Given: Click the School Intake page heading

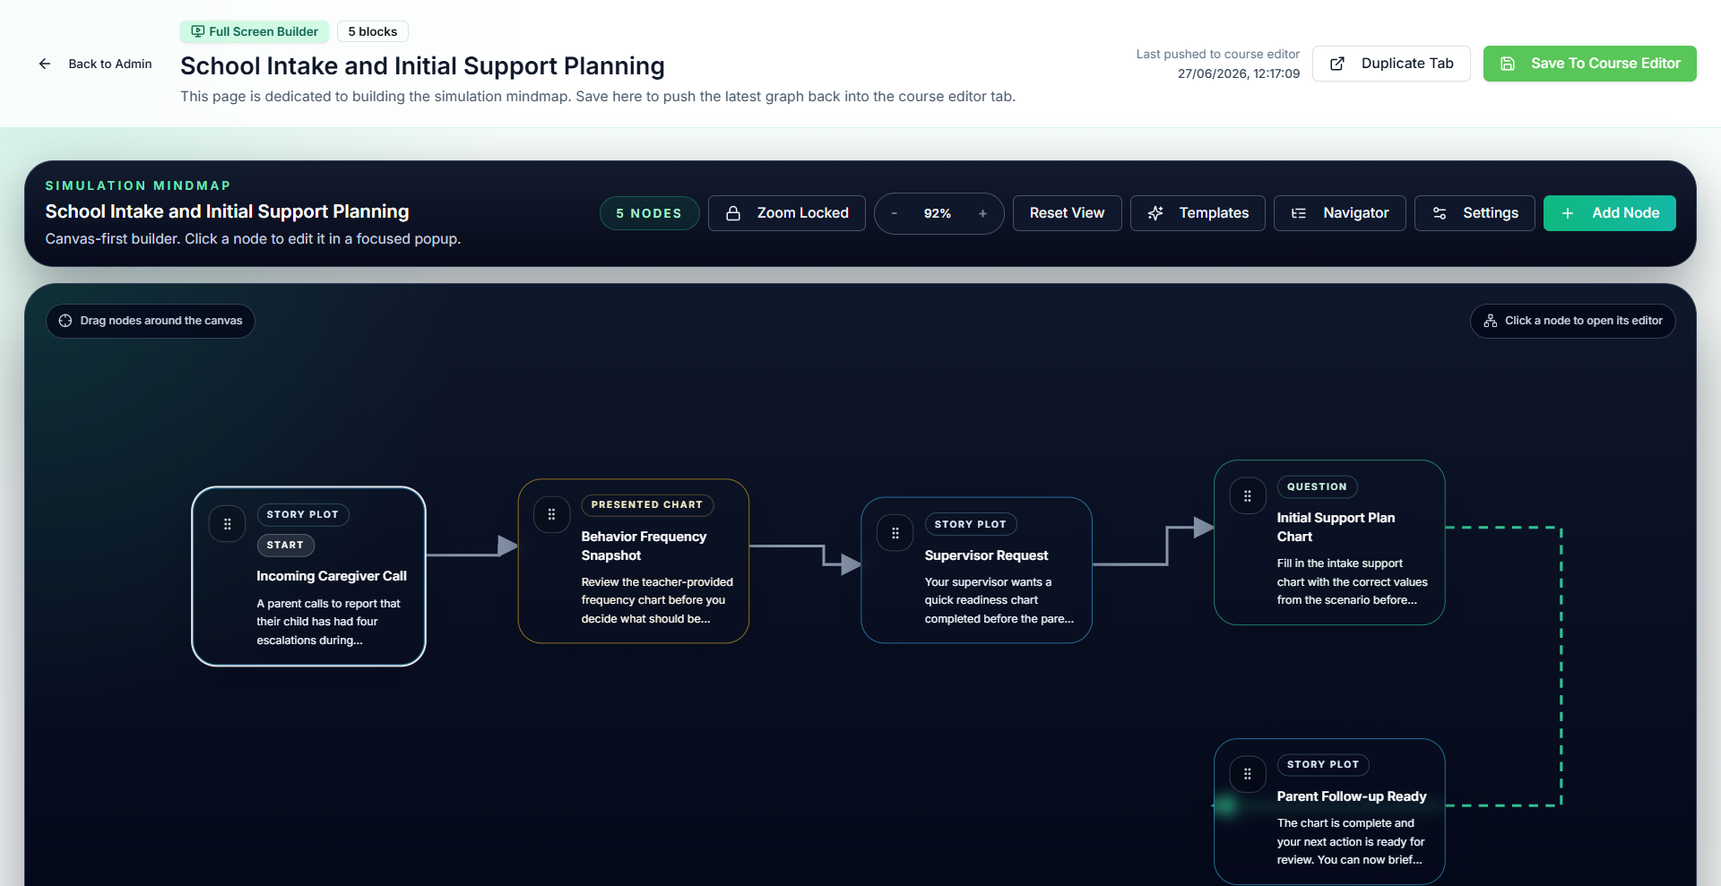Looking at the screenshot, I should tap(422, 65).
